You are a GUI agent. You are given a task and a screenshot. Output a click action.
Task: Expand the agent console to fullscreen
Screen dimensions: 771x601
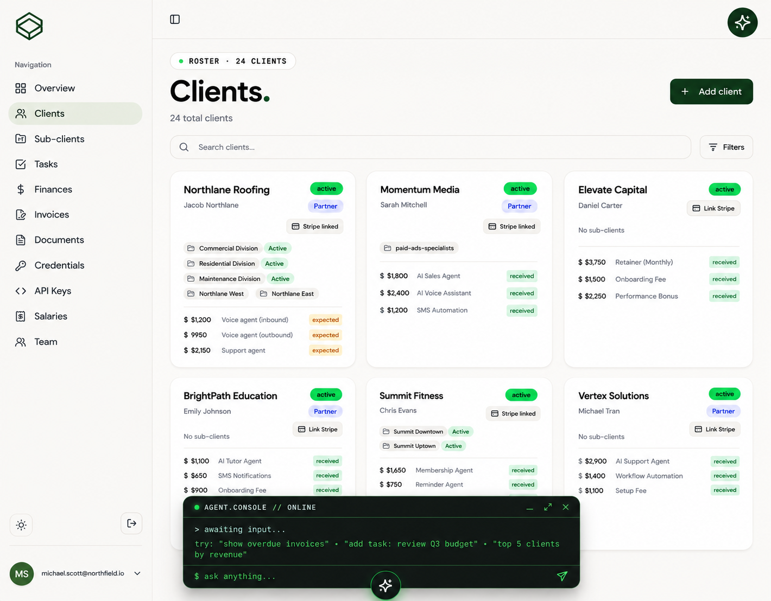(x=548, y=507)
